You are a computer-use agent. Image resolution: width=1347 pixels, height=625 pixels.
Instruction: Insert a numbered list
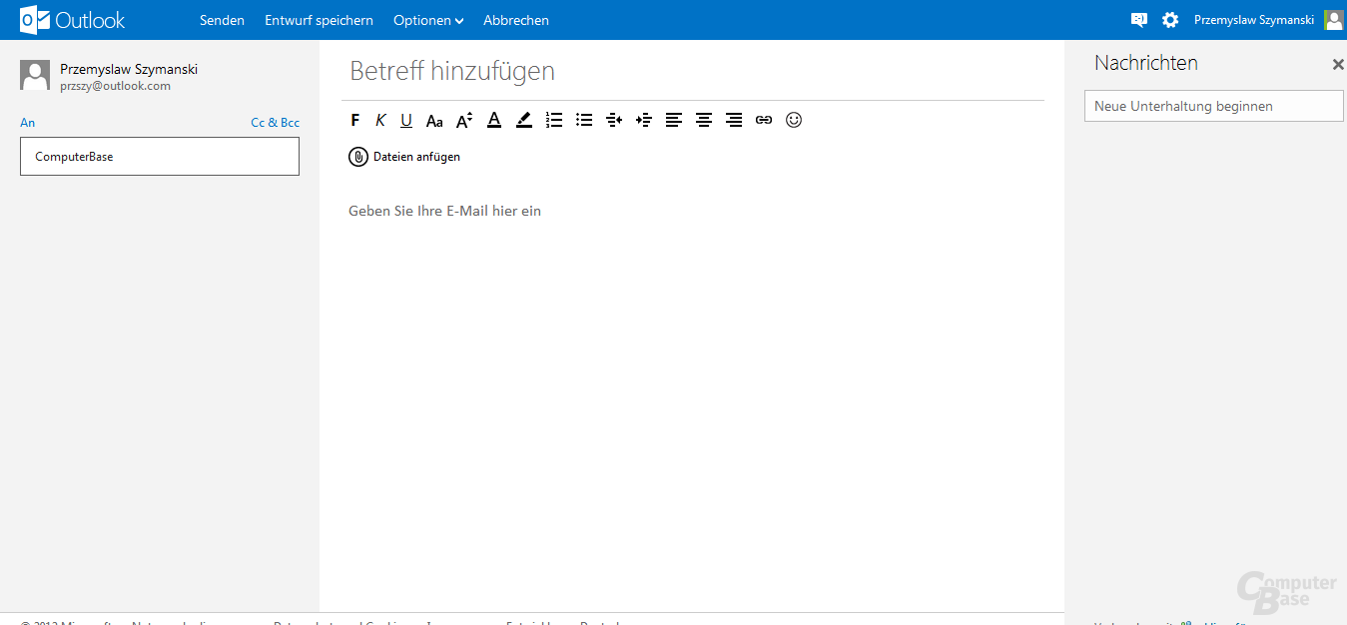(x=554, y=120)
